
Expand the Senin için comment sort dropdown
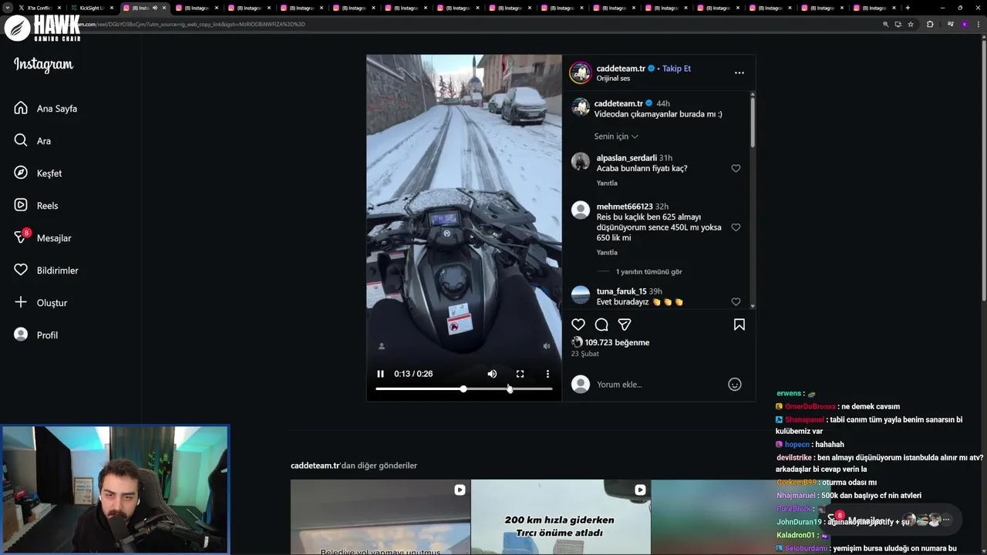(616, 136)
